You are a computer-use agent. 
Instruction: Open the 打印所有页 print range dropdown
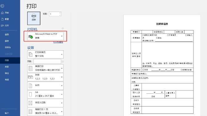coord(45,54)
